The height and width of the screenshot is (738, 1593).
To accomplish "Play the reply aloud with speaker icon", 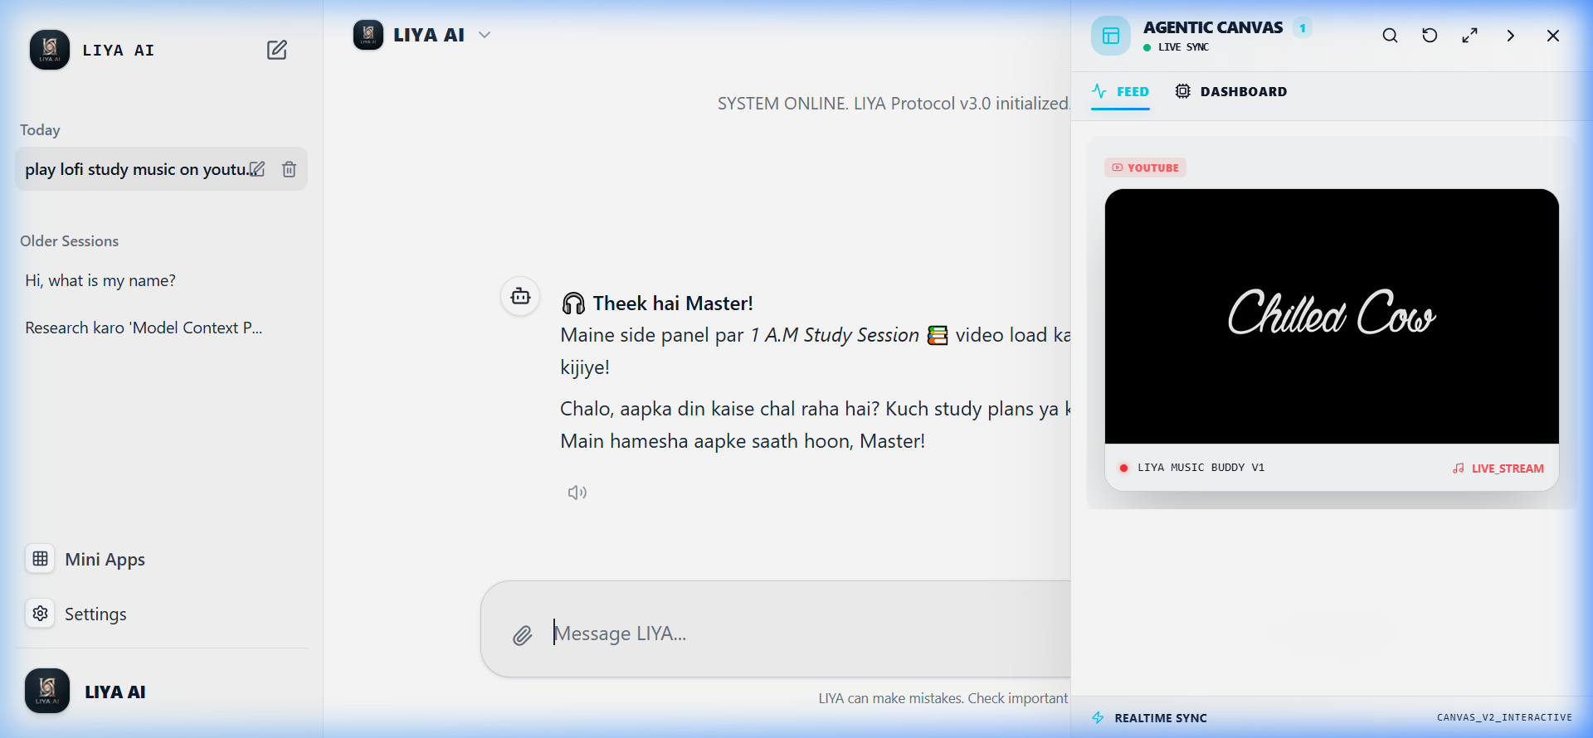I will point(577,493).
